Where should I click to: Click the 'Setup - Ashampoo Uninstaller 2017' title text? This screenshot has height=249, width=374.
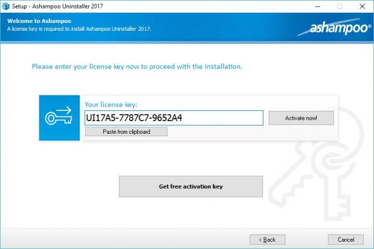pyautogui.click(x=58, y=6)
